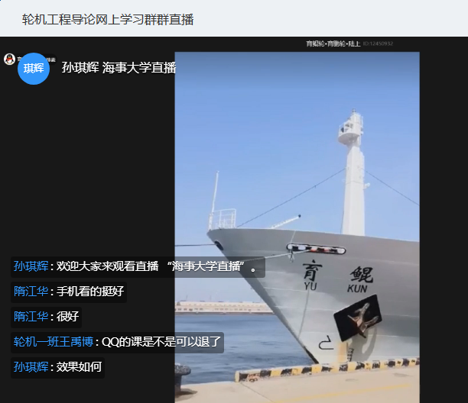Click 隋江华's name beside 很好
468x403 pixels.
[31, 316]
